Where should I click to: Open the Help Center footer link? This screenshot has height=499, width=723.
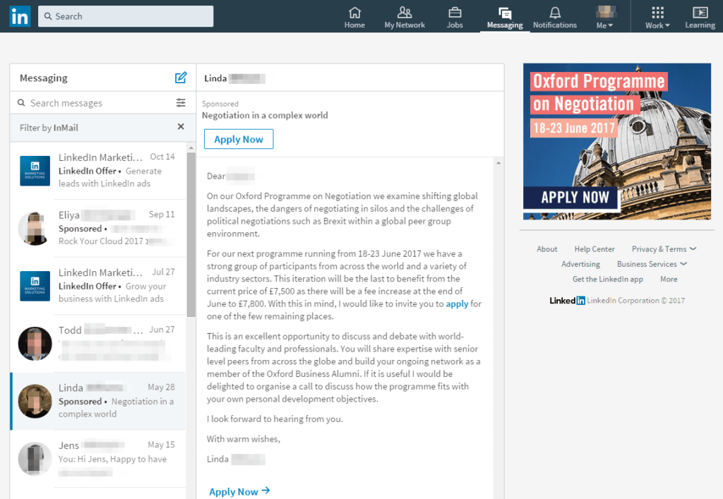click(594, 249)
